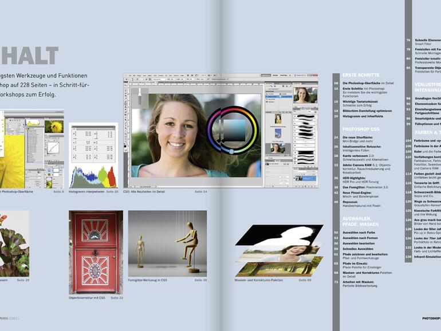441x331 pixels.
Task: Open the large CS5 portrait screenshot
Action: (220, 131)
